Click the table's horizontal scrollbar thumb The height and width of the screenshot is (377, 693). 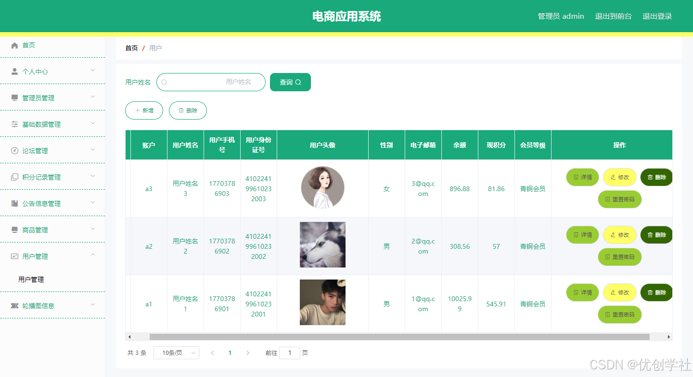(399, 337)
